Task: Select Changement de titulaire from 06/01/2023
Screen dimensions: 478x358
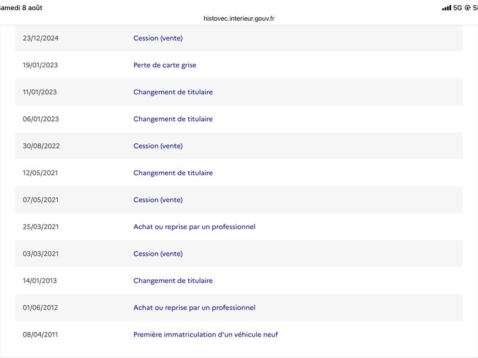Action: (x=173, y=119)
